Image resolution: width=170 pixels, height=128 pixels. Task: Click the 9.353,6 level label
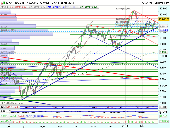click(4, 44)
